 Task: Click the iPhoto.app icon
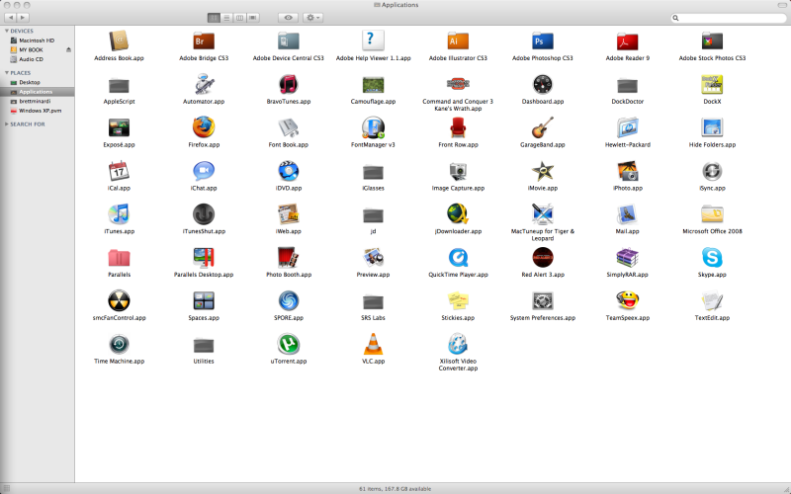click(x=627, y=170)
